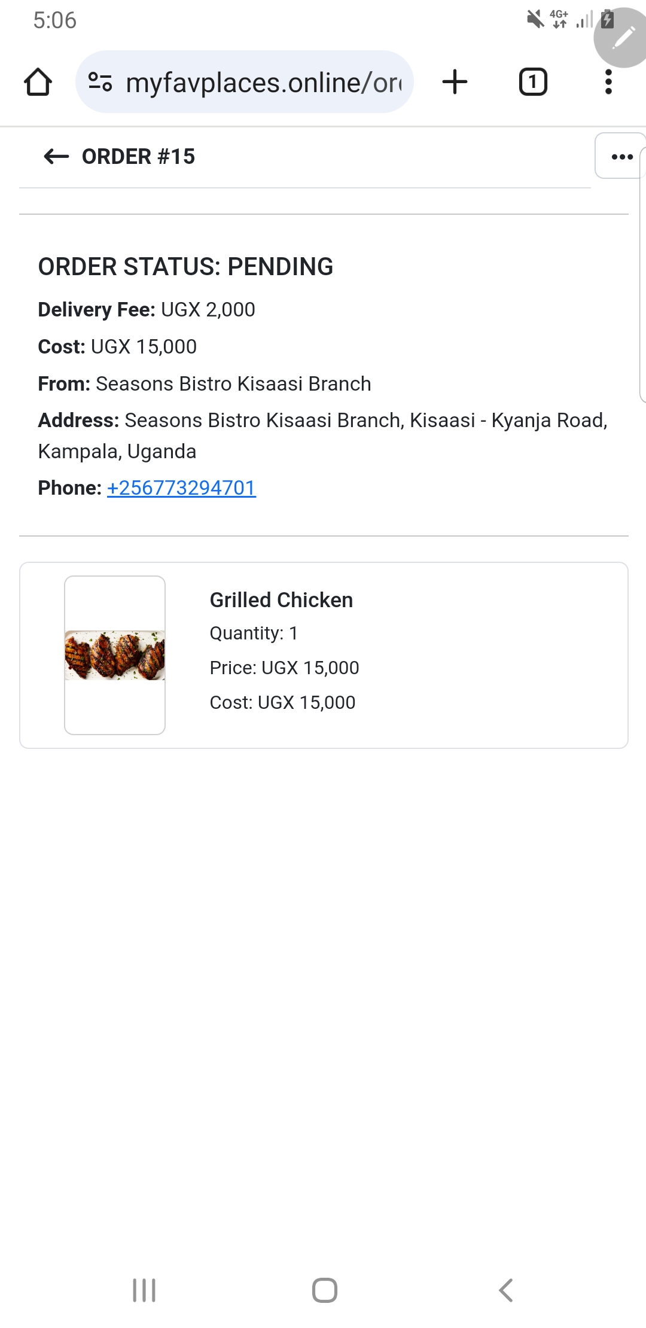Go to browser home page
646x1328 pixels.
38,82
